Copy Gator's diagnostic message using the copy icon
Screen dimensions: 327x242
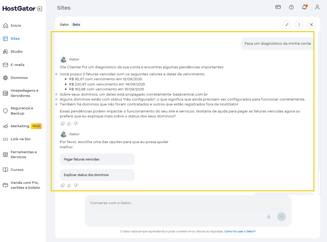63,123
